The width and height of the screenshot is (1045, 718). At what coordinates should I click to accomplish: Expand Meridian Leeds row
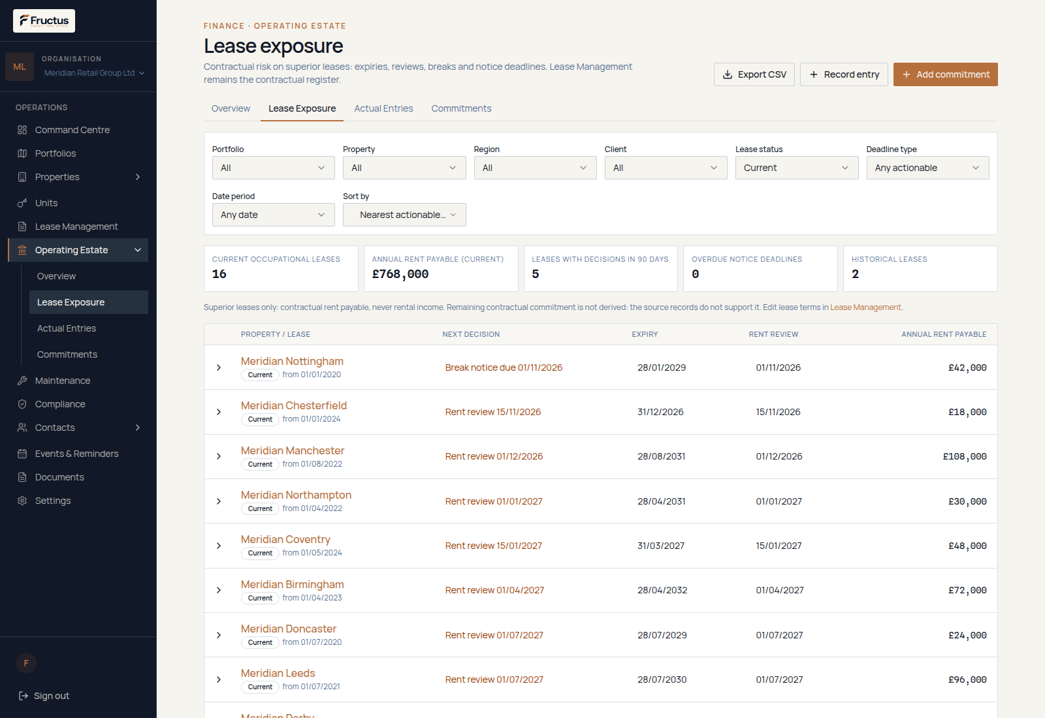(x=219, y=679)
